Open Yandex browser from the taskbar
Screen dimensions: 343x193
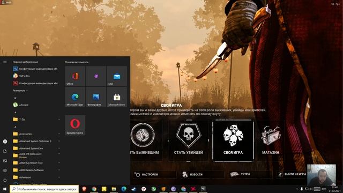[144, 189]
